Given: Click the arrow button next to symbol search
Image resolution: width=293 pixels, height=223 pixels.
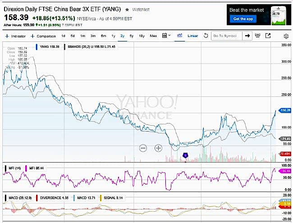Looking at the screenshot, I should [x=247, y=36].
